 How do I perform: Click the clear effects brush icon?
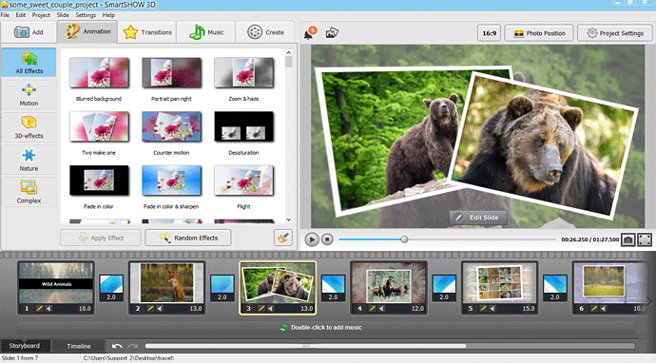click(283, 238)
